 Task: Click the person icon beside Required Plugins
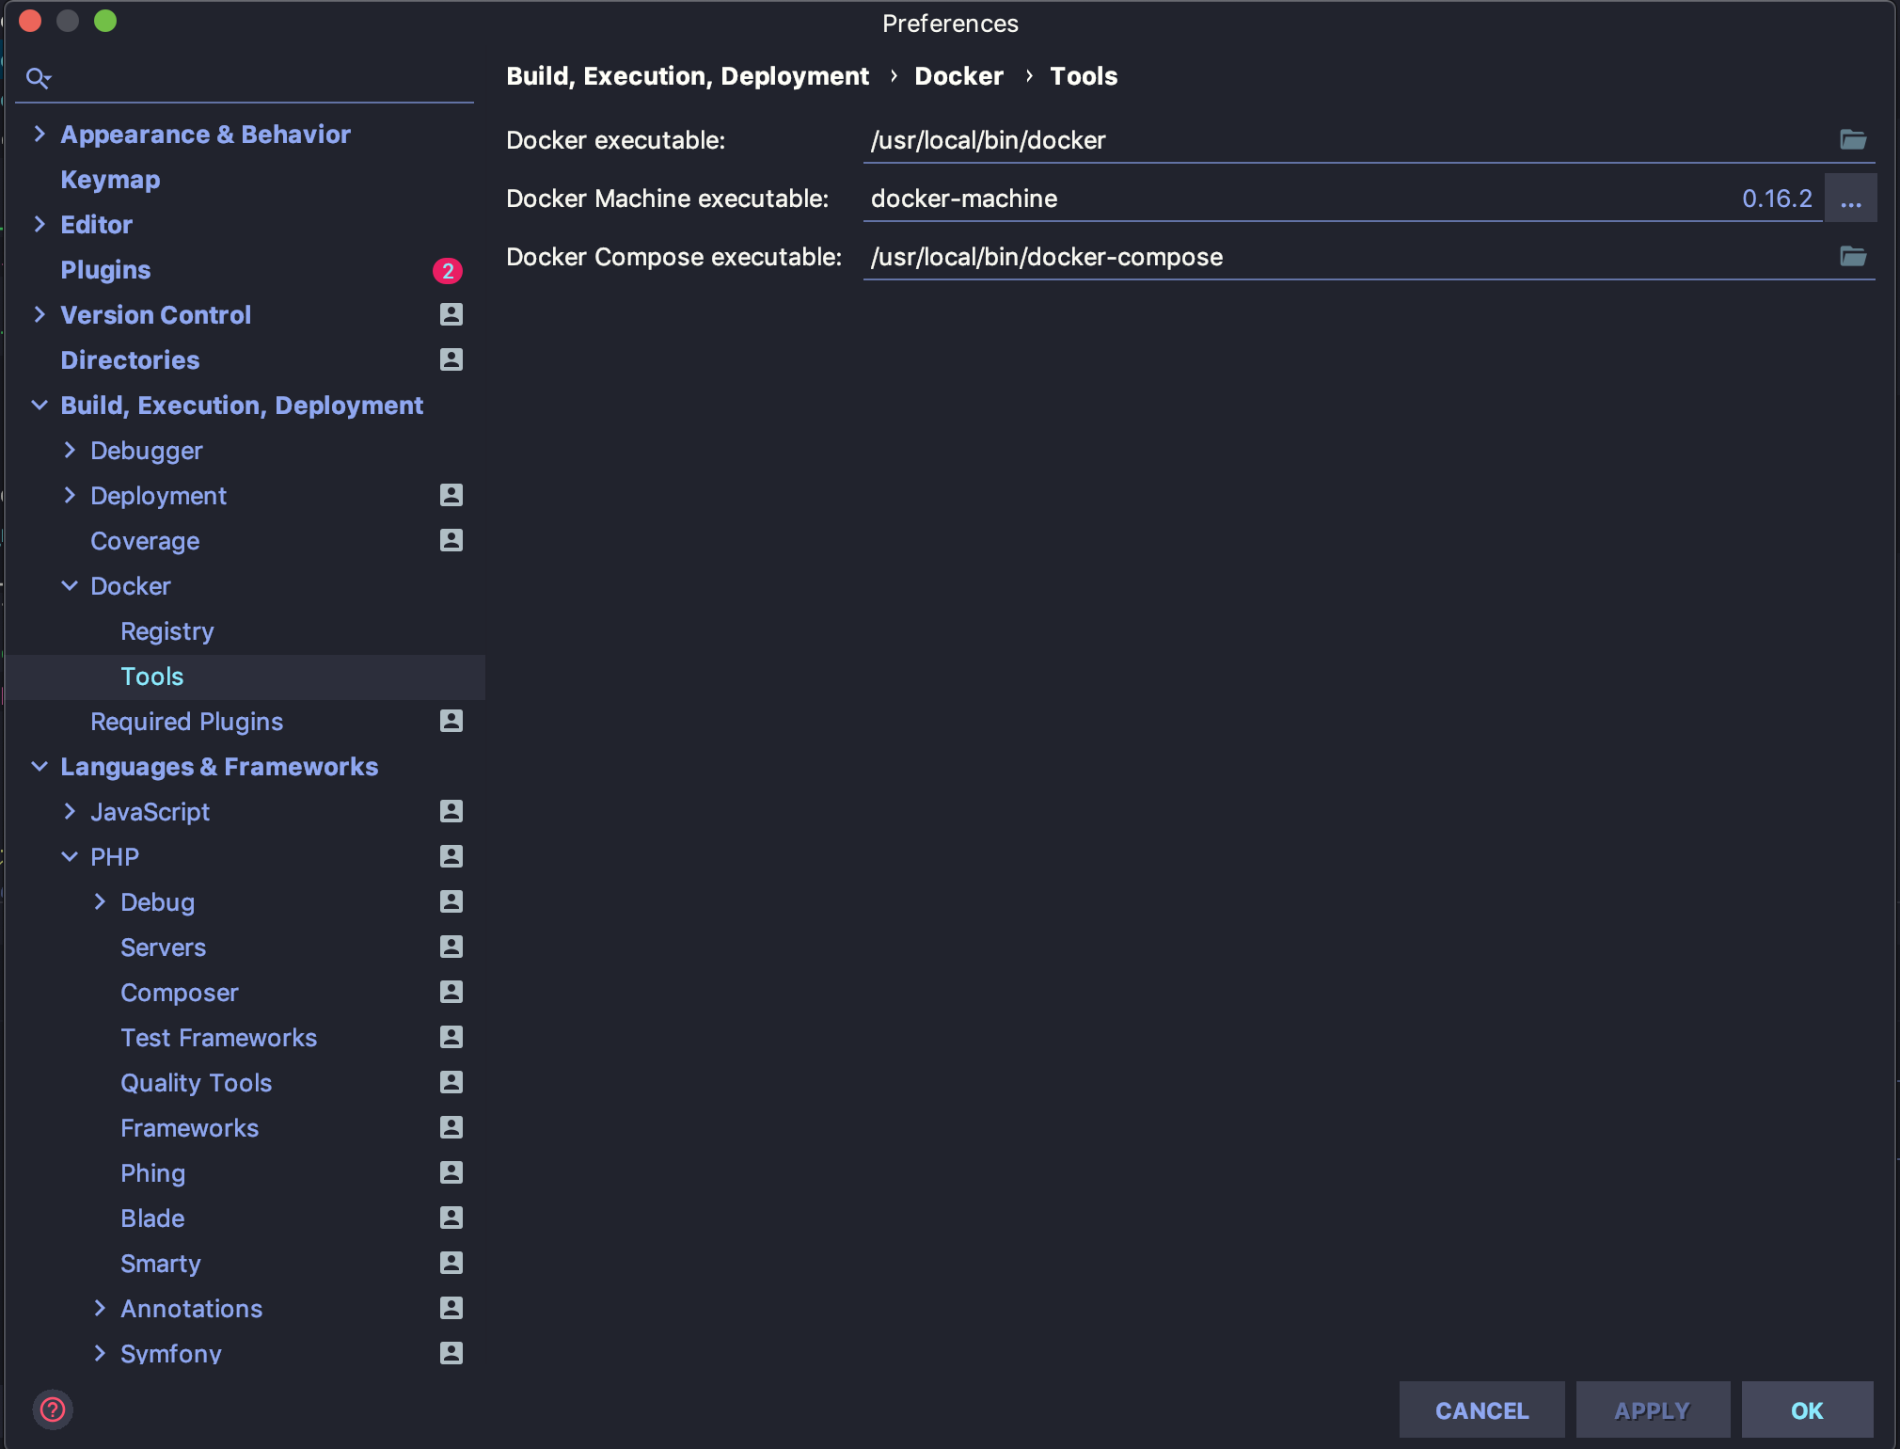[x=451, y=721]
